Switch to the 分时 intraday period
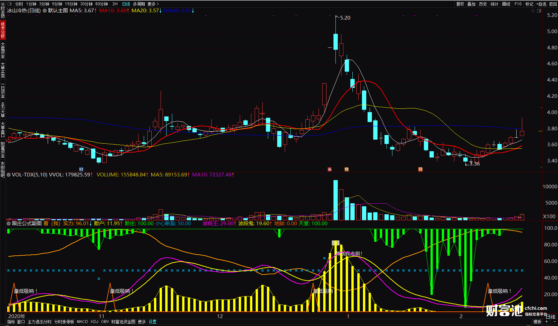 [19, 4]
